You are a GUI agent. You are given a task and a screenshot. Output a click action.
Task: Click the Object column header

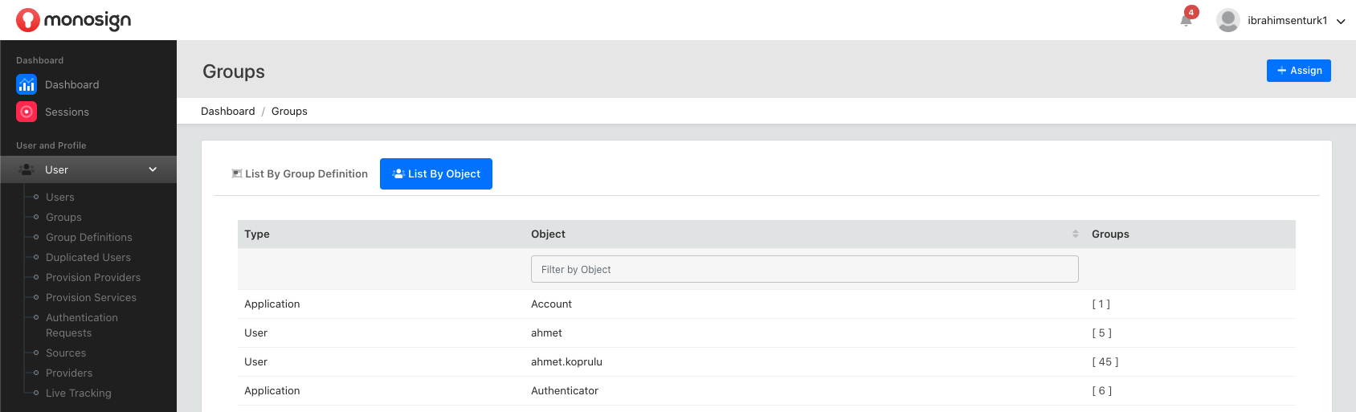[x=548, y=234]
